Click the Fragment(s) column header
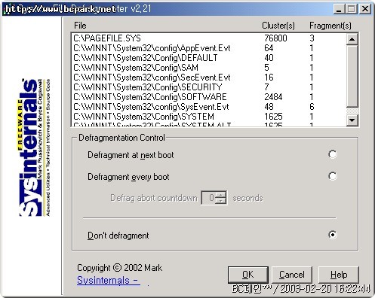Image resolution: width=375 pixels, height=298 pixels. pos(330,26)
